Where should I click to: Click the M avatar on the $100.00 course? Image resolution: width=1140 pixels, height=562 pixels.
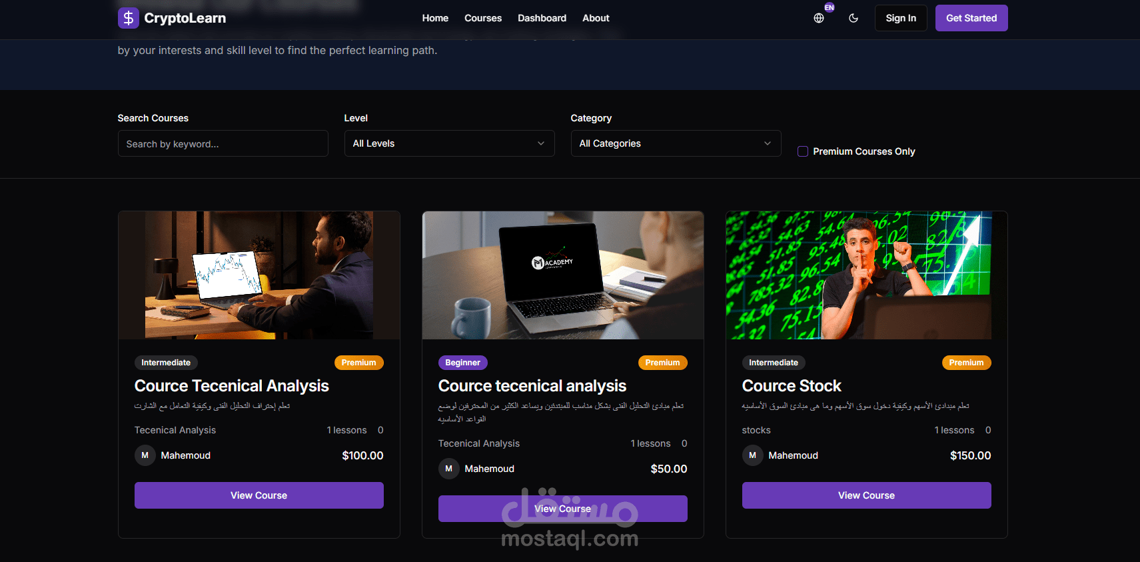pyautogui.click(x=145, y=455)
